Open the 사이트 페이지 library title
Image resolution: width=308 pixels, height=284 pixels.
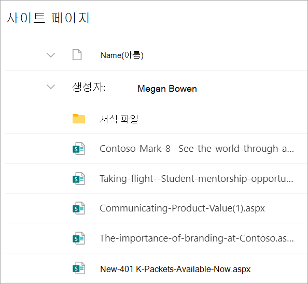point(48,18)
